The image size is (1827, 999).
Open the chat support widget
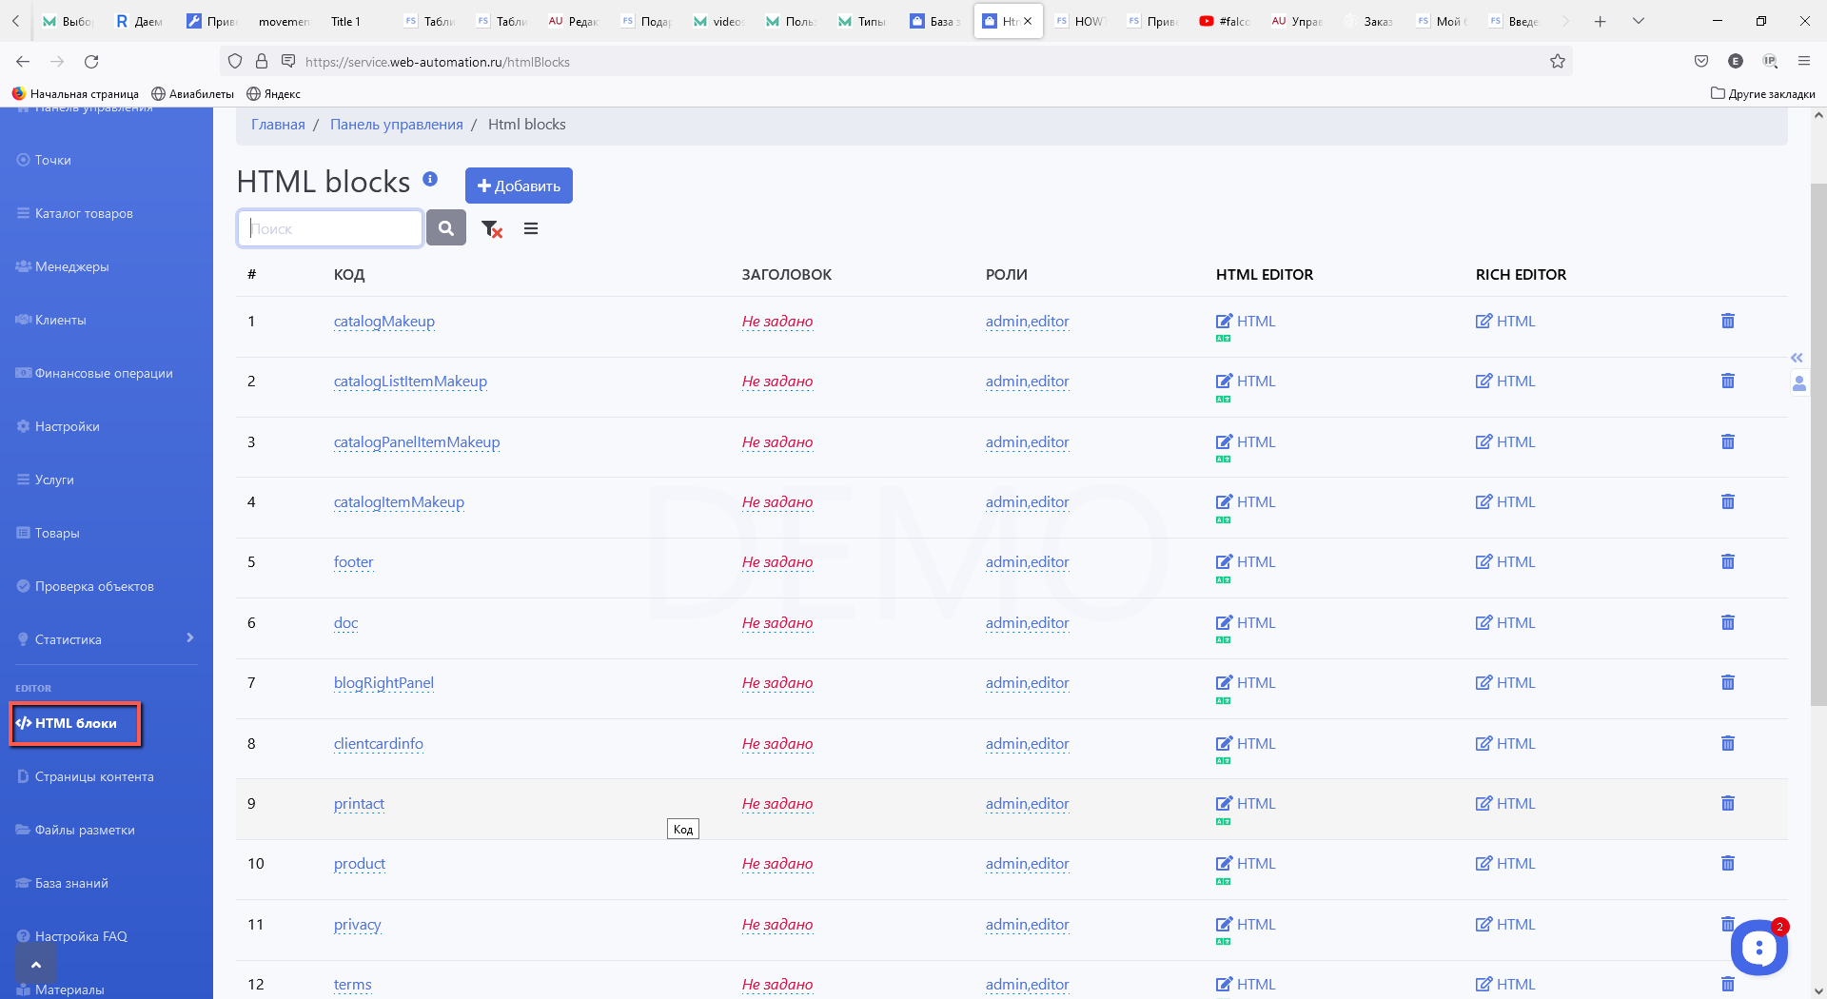[1758, 947]
